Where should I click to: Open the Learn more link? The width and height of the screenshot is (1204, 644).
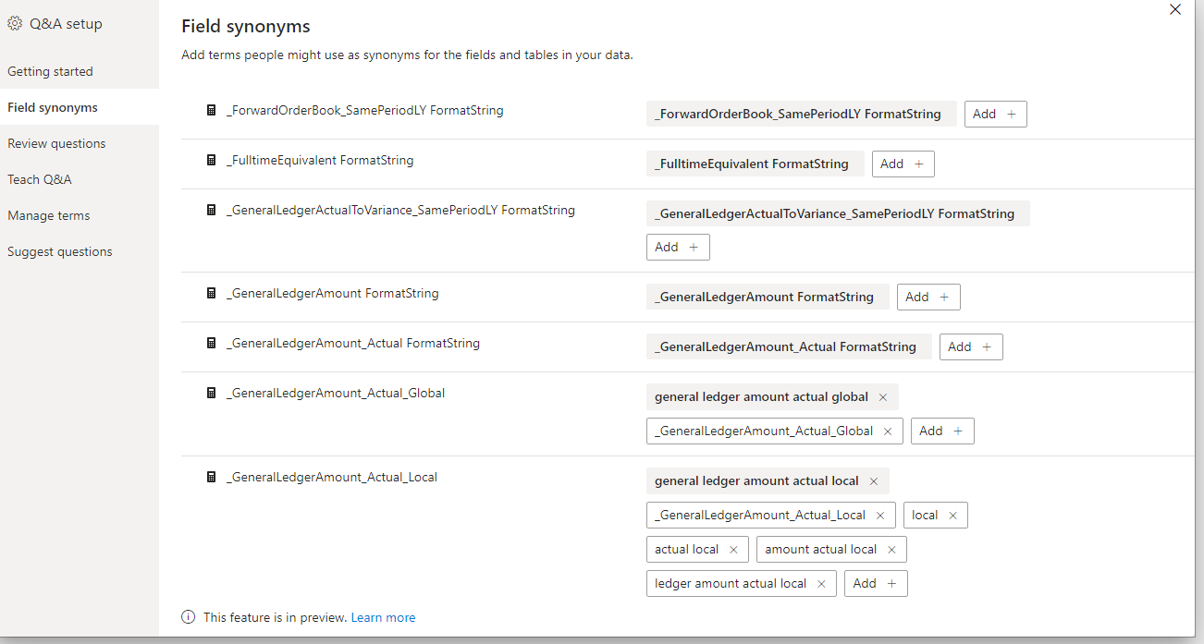tap(383, 617)
